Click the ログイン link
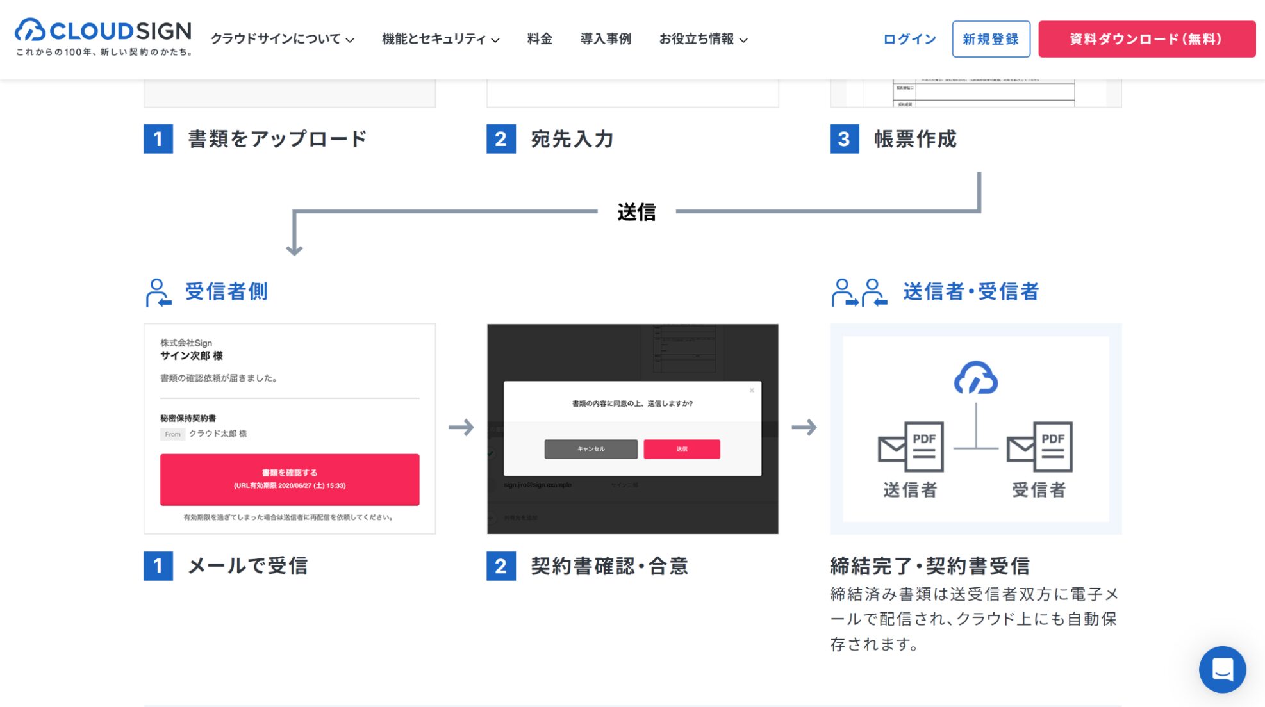 (909, 39)
